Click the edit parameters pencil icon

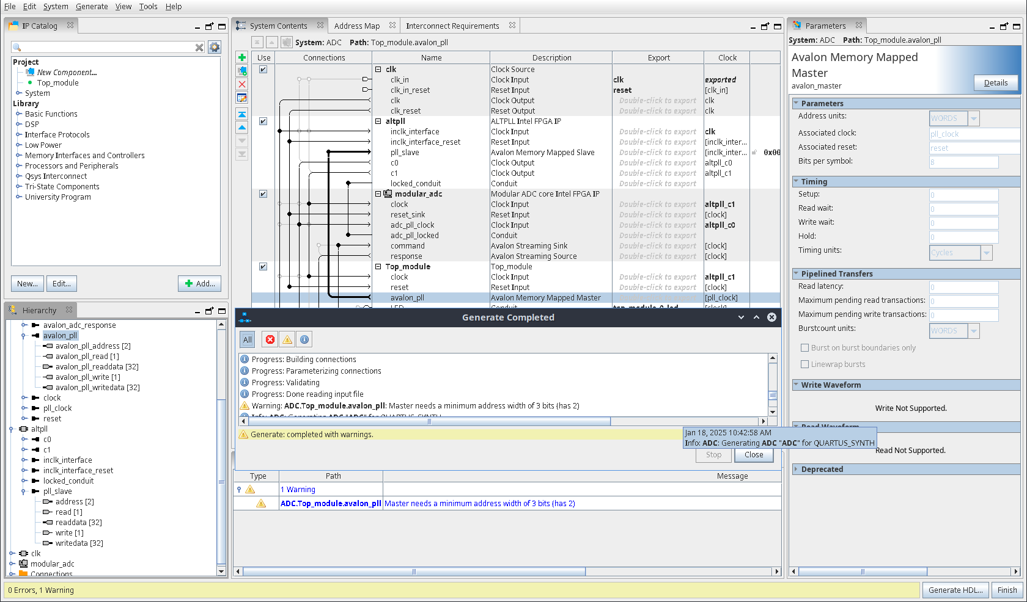click(242, 98)
